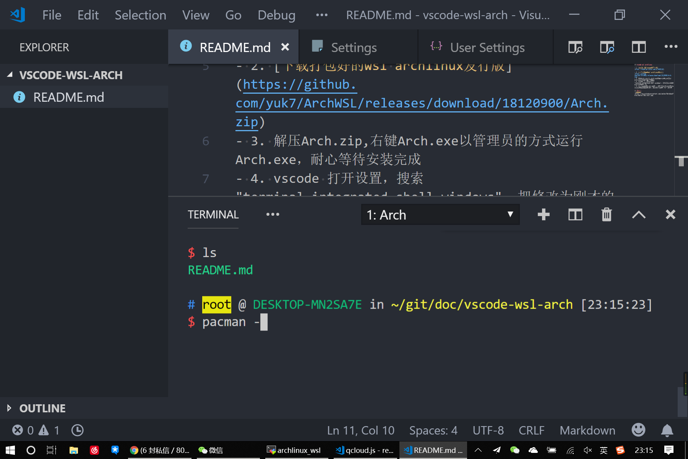688x459 pixels.
Task: Click the terminal vertical scrollbar
Action: pyautogui.click(x=682, y=402)
